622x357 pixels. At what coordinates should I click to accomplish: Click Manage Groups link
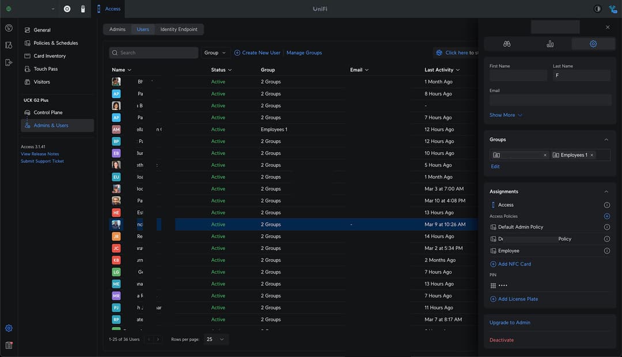[304, 53]
